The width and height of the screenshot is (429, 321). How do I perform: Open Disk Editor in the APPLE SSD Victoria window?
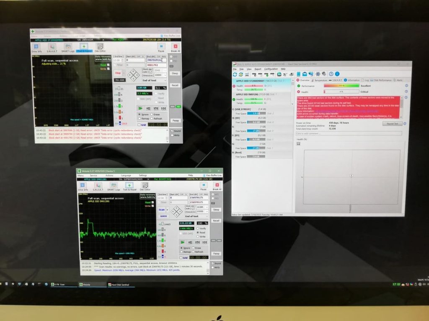(145, 187)
